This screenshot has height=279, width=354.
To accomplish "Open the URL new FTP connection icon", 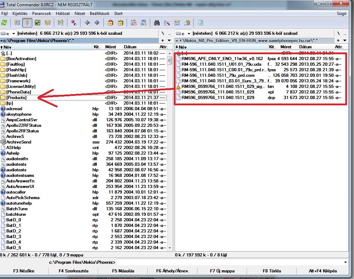I will click(144, 23).
